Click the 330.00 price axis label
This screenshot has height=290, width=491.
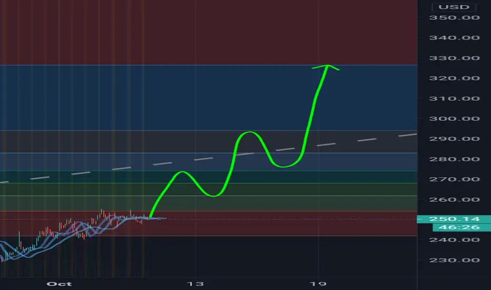pyautogui.click(x=454, y=58)
